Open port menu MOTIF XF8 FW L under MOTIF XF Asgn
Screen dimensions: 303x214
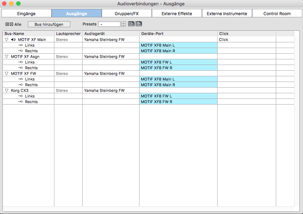click(178, 62)
